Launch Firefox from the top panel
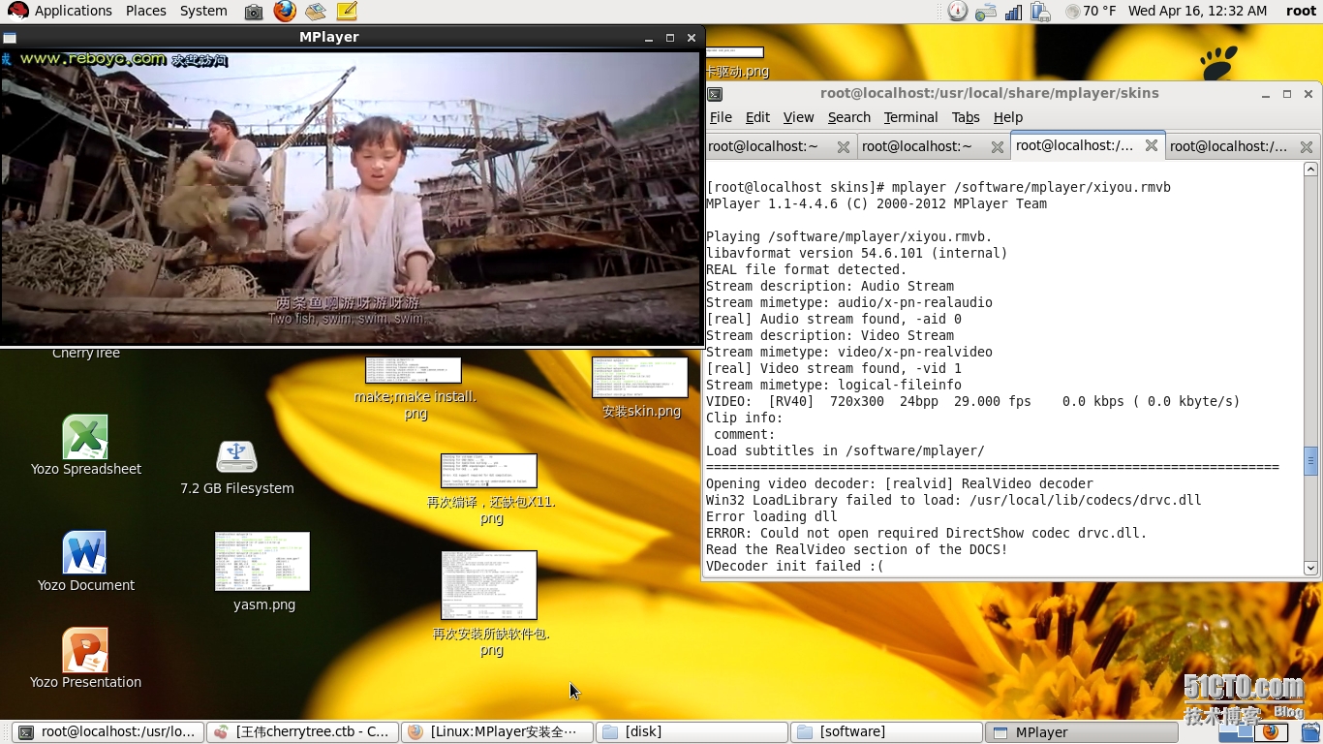 pyautogui.click(x=285, y=11)
